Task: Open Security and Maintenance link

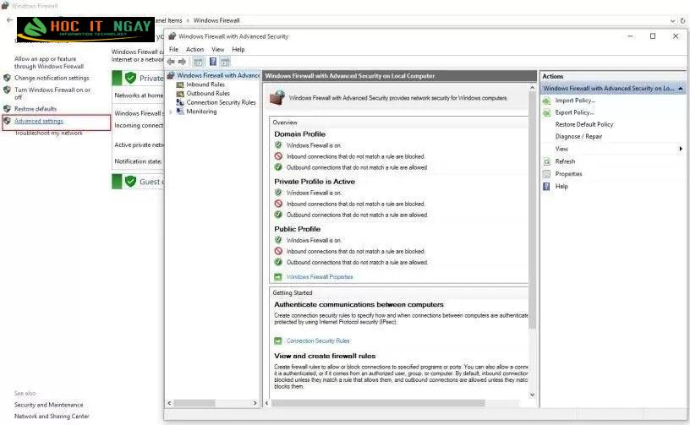Action: click(48, 405)
